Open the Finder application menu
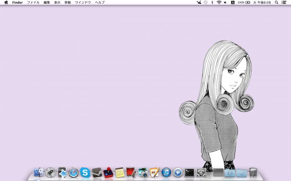The height and width of the screenshot is (181, 291). pyautogui.click(x=18, y=2)
